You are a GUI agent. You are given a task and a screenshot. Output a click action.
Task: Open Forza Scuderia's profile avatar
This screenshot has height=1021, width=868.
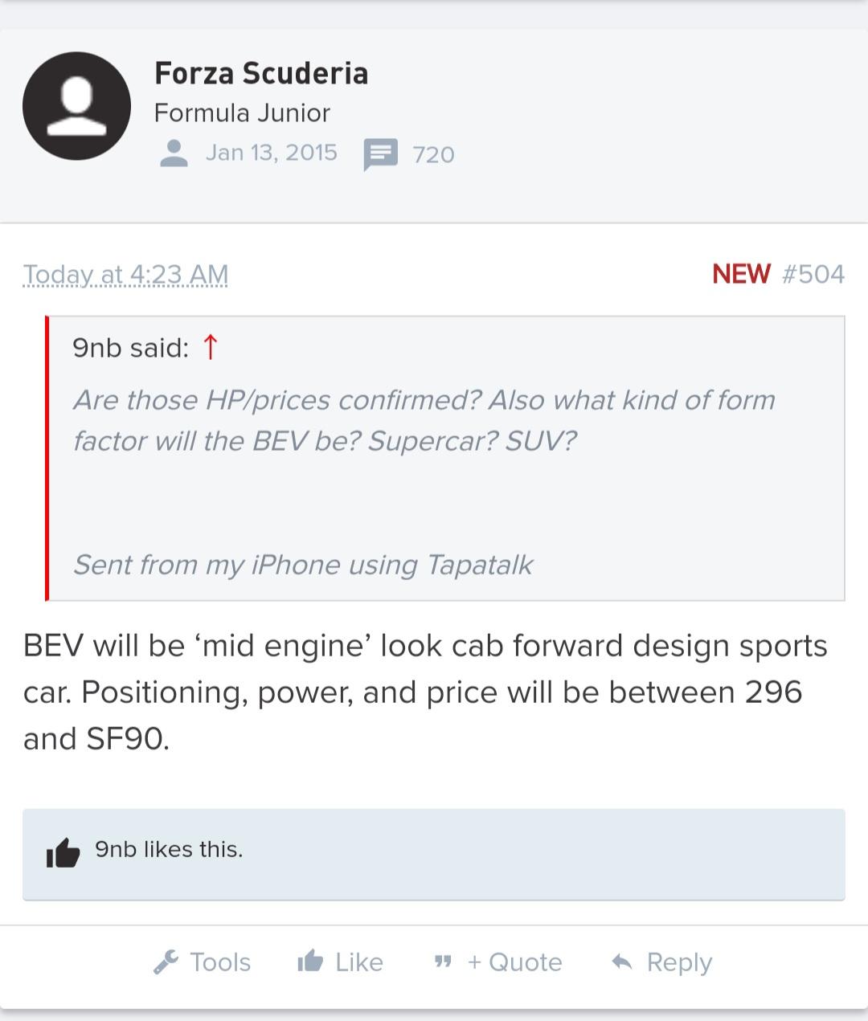76,106
